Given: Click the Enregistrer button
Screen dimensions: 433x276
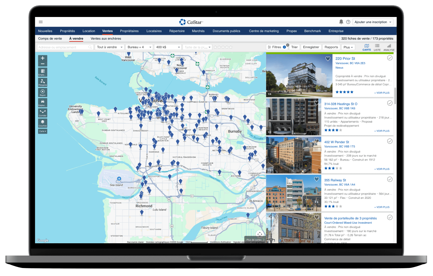Looking at the screenshot, I should click(x=311, y=47).
